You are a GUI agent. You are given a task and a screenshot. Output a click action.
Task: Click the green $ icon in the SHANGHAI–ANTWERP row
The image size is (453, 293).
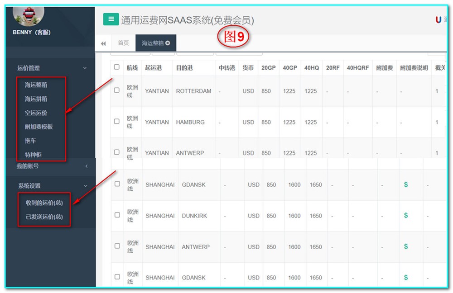click(x=406, y=247)
